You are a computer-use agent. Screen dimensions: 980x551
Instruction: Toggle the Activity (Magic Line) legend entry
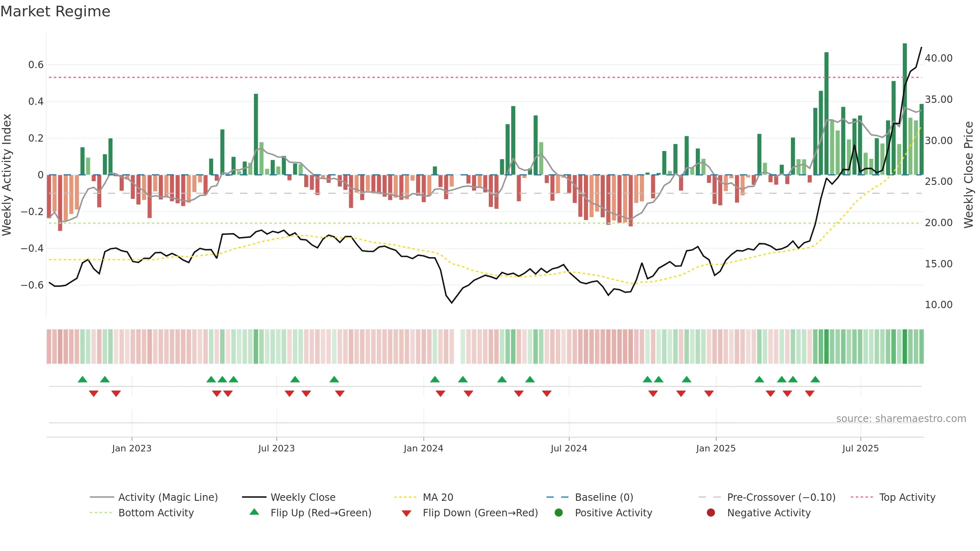pyautogui.click(x=154, y=497)
